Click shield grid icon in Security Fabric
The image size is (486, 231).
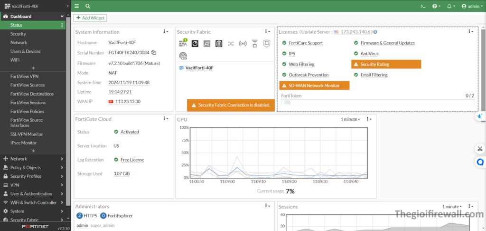pyautogui.click(x=267, y=43)
